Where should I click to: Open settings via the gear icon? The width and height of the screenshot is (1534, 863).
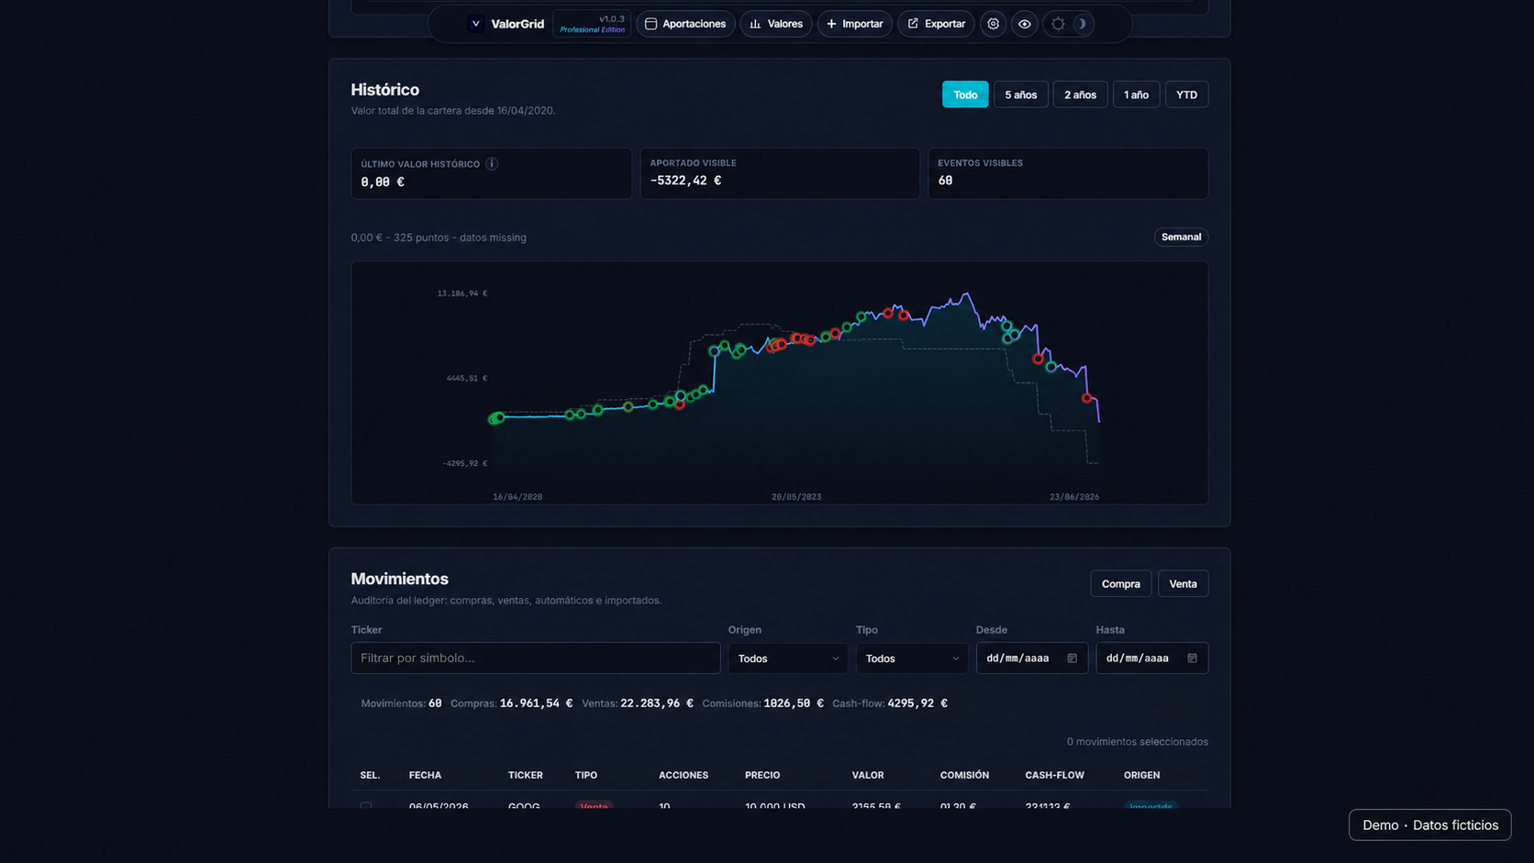[x=993, y=24]
